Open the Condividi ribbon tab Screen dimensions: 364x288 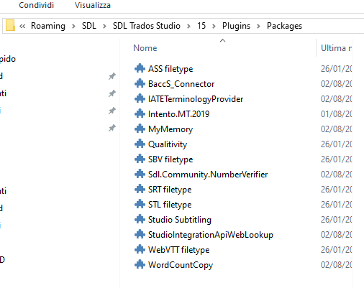pyautogui.click(x=37, y=5)
